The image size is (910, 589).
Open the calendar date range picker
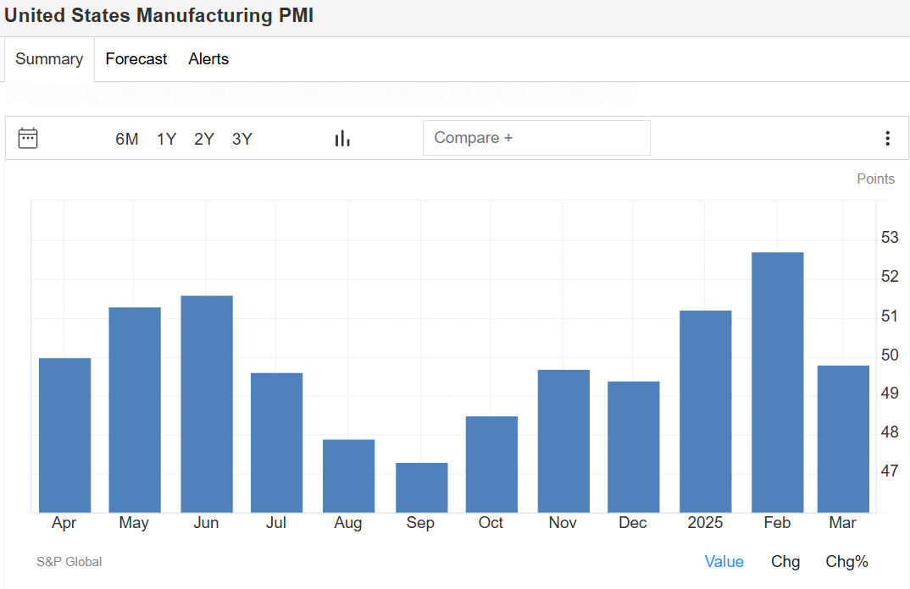click(x=28, y=138)
